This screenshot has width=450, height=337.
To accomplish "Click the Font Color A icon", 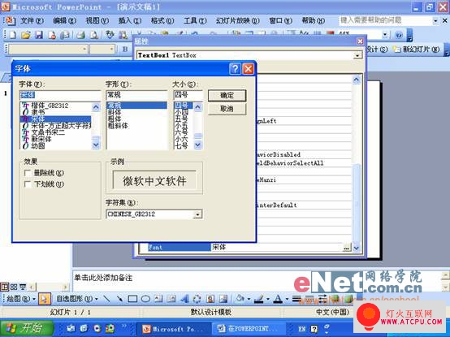I will tap(278, 299).
